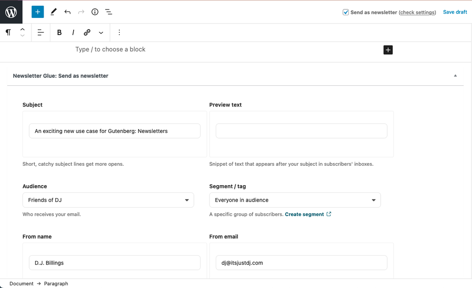
Task: Click the From name label
Action: (x=37, y=236)
